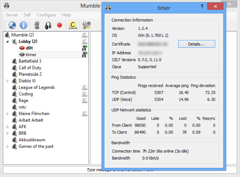Screen dimensions: 240x177
Task: Open the server Information icon
Action: [24, 25]
